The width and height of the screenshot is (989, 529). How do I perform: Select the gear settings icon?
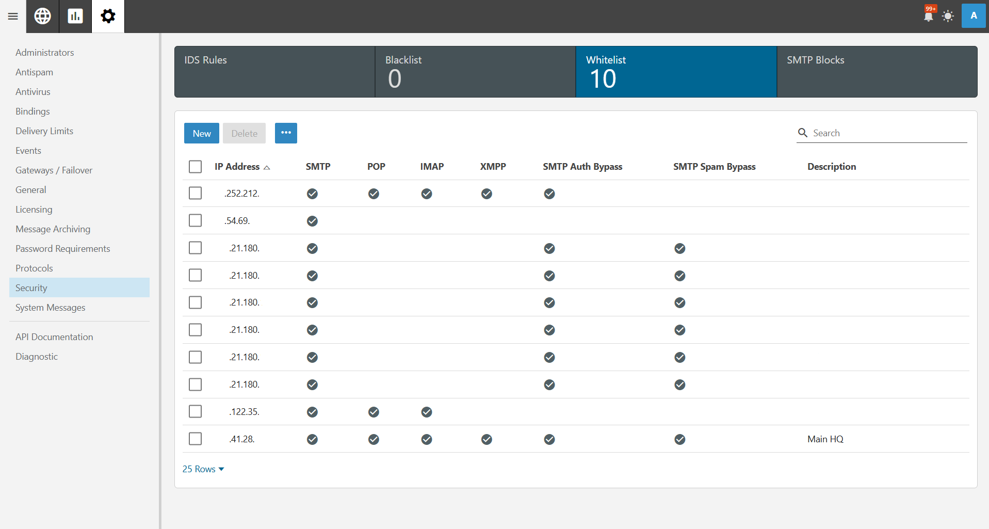pos(108,17)
